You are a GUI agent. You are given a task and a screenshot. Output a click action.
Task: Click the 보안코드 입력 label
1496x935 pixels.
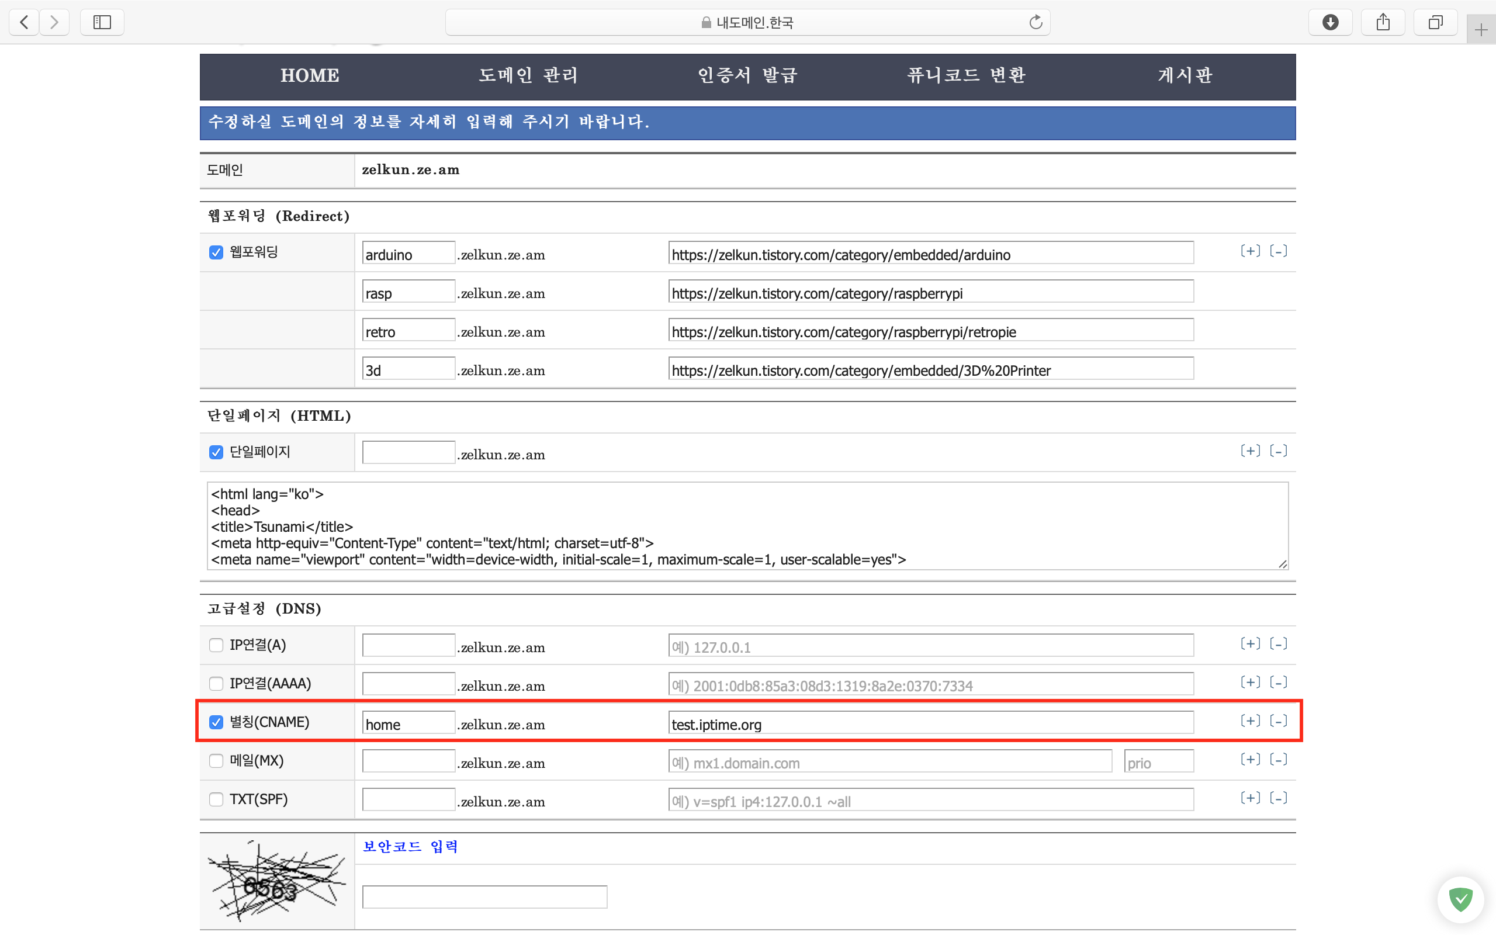click(410, 847)
